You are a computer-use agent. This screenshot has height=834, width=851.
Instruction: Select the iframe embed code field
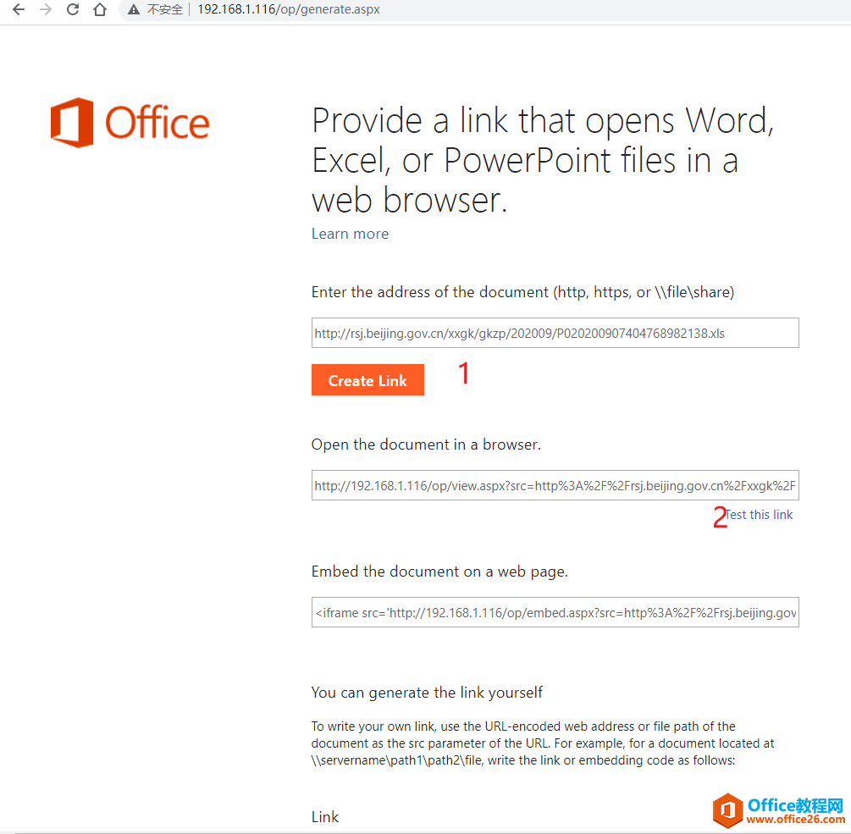point(555,611)
